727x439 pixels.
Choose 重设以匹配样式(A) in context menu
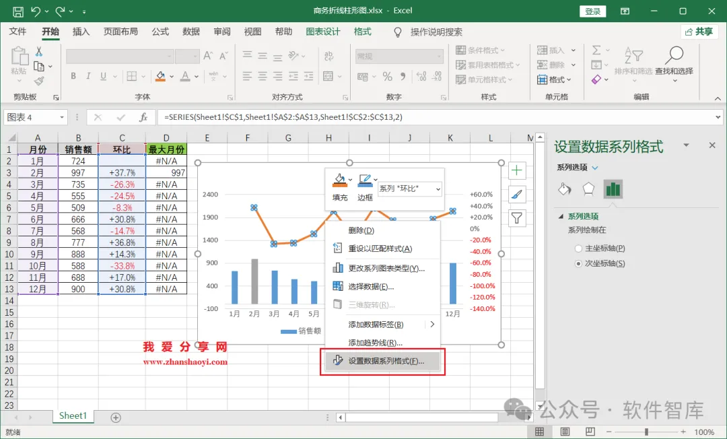pos(382,248)
